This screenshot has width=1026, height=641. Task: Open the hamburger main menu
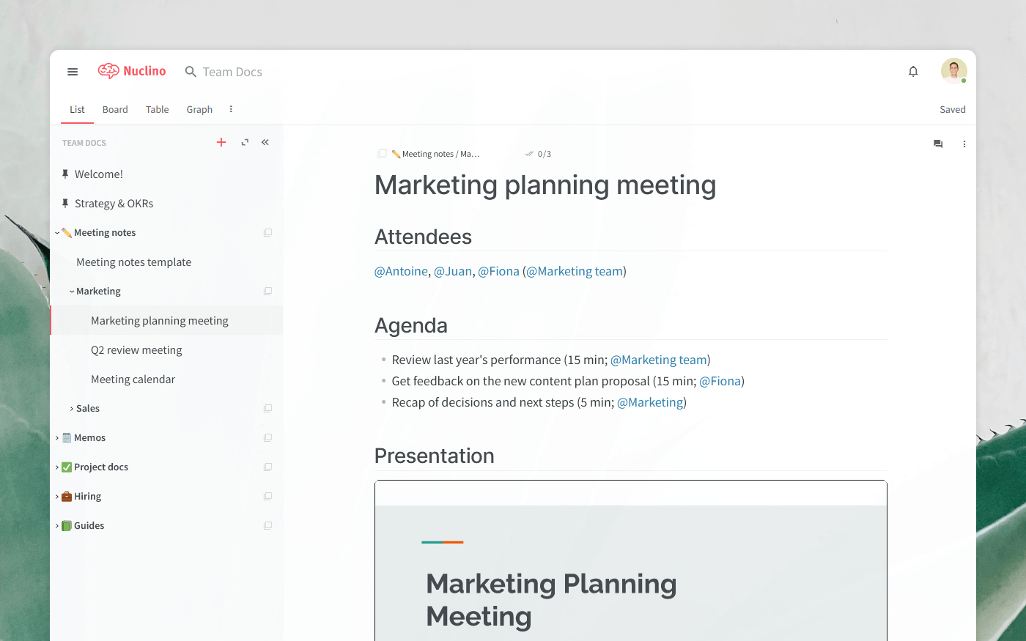point(73,72)
